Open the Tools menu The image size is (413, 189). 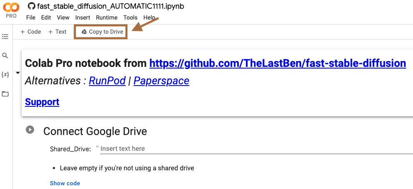coord(130,17)
